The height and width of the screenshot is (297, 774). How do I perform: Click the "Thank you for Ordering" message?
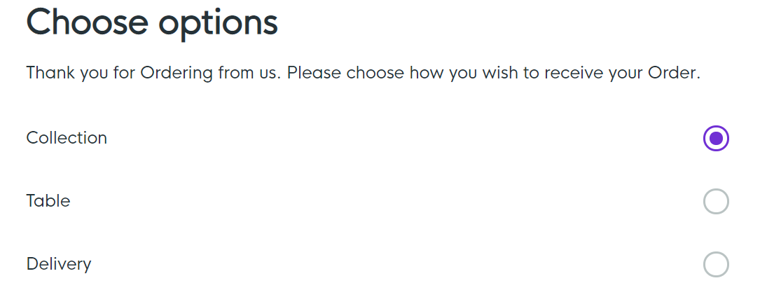click(363, 73)
